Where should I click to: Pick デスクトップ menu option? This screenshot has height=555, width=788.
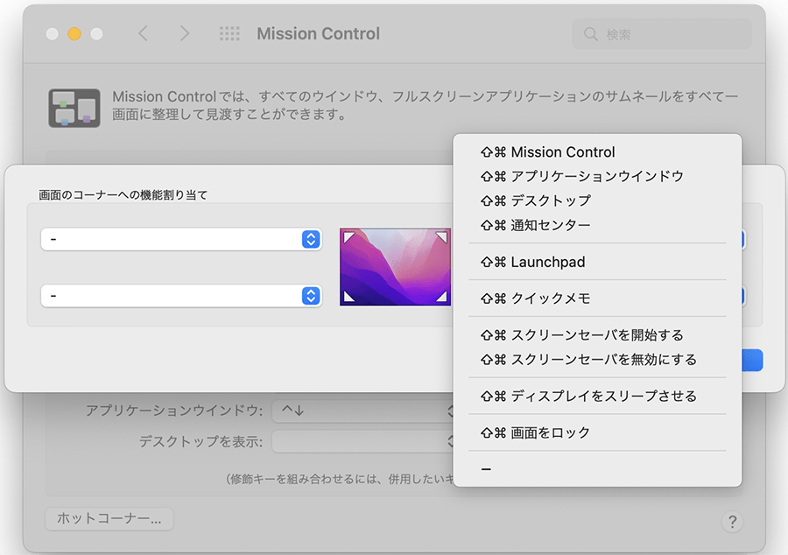(x=597, y=201)
